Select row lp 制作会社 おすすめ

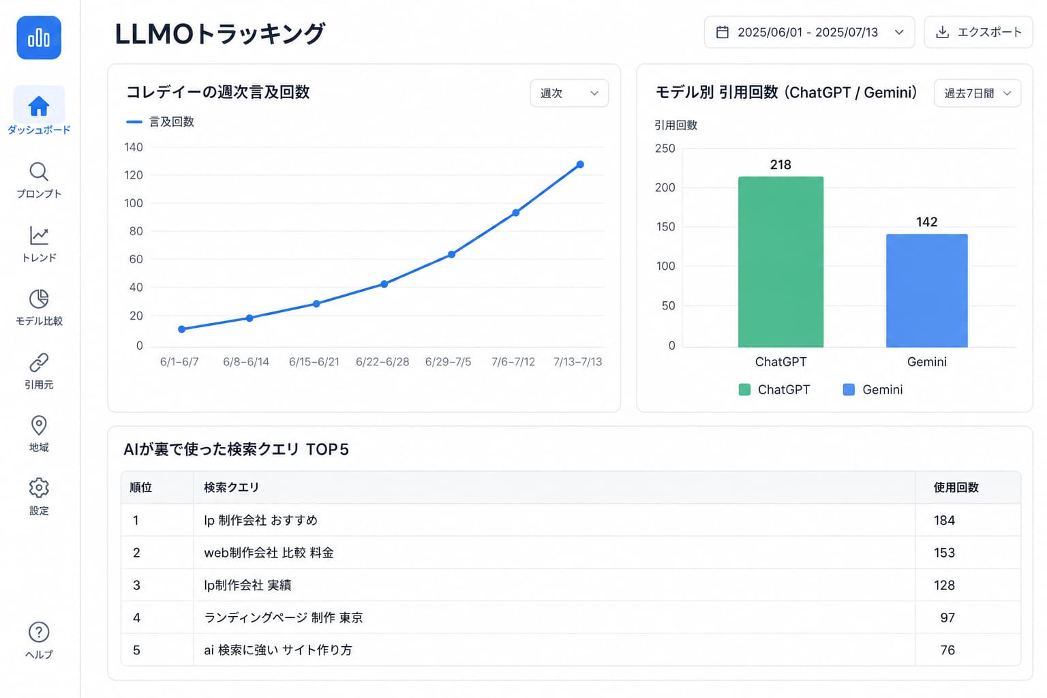click(x=571, y=520)
